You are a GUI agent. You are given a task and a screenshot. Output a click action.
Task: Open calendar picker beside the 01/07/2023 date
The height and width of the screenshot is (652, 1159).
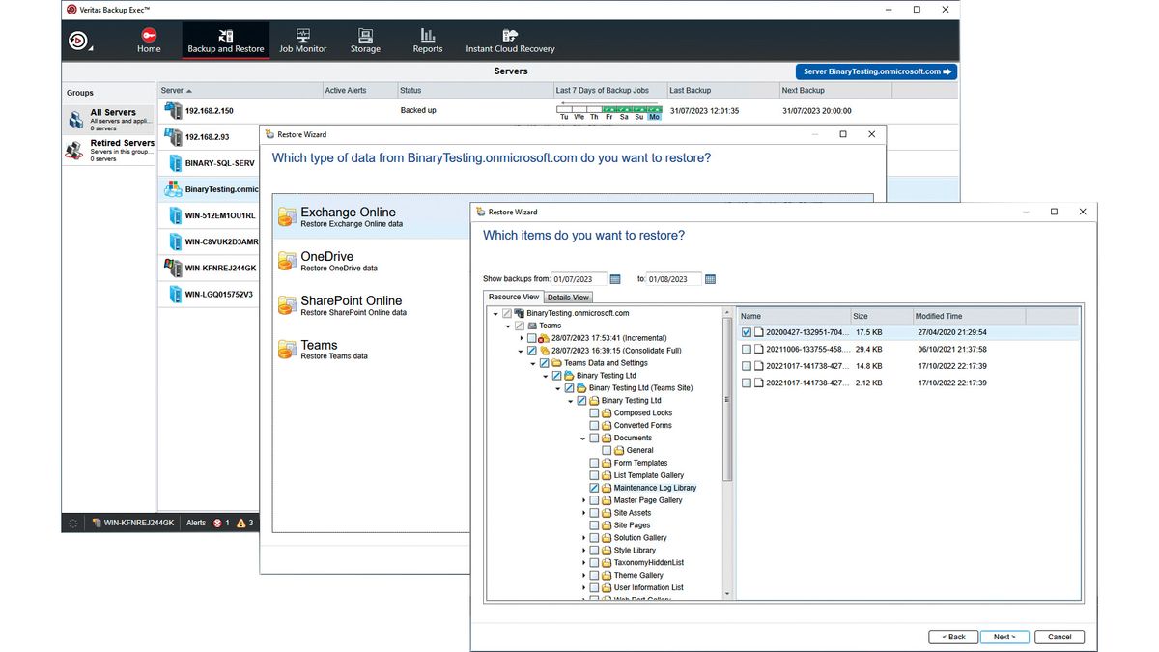click(615, 279)
